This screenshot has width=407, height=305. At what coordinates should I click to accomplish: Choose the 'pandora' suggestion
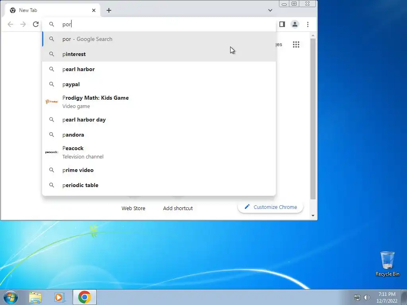click(159, 135)
